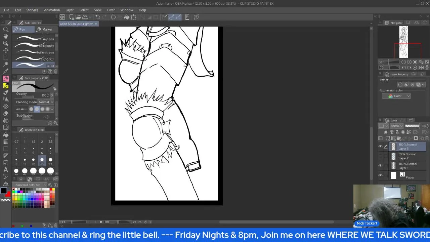This screenshot has width=430, height=242.
Task: Open Blending mode Normal dropdown in Tool property
Action: 46,102
